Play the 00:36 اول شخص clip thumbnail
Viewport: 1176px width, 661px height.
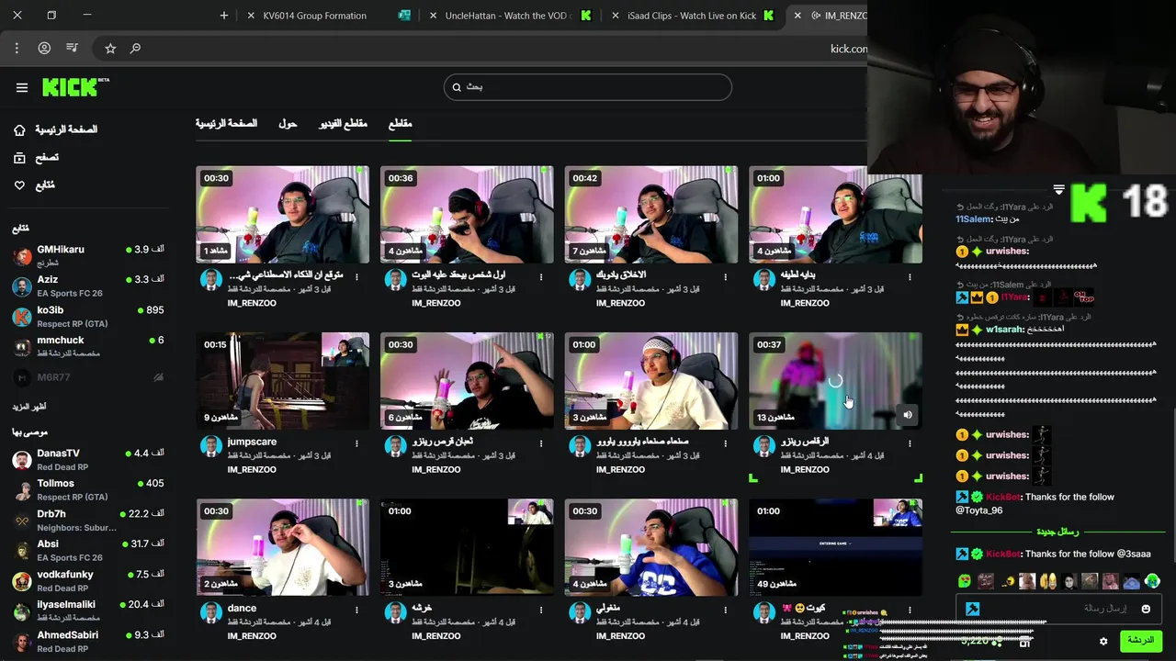pos(467,215)
